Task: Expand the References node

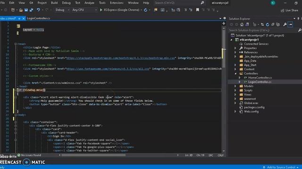Action: [235, 52]
